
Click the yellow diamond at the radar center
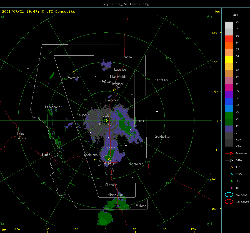point(106,121)
